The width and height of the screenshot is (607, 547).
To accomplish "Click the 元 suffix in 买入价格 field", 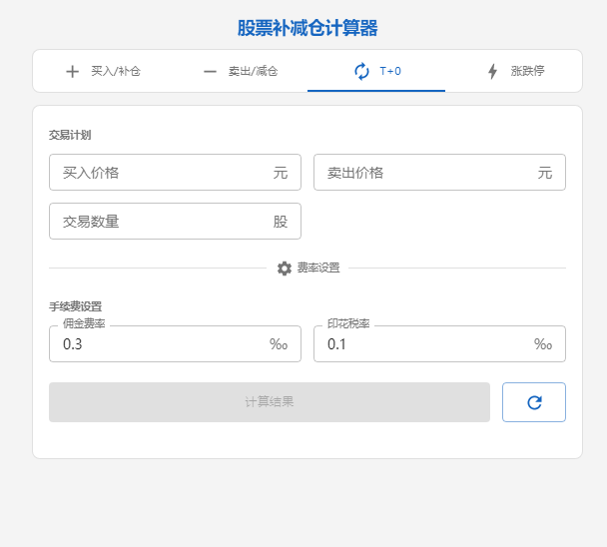I will pos(281,173).
